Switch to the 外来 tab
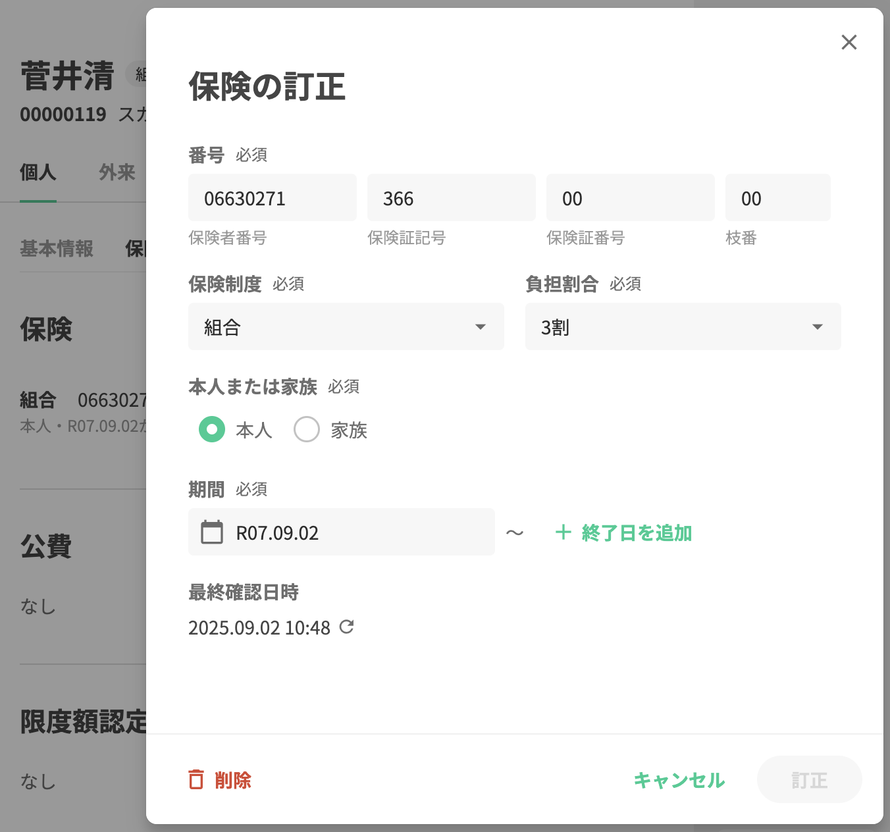This screenshot has height=832, width=890. [x=117, y=172]
